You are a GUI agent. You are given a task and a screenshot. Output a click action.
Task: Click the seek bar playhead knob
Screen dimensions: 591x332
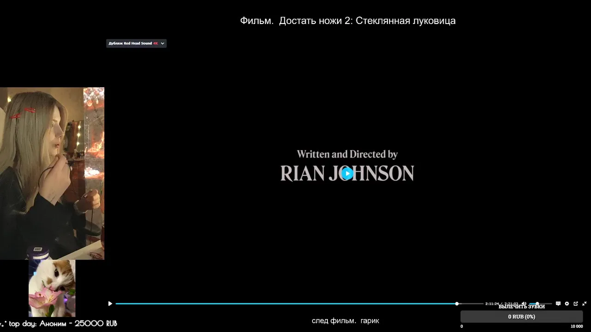[x=457, y=303]
